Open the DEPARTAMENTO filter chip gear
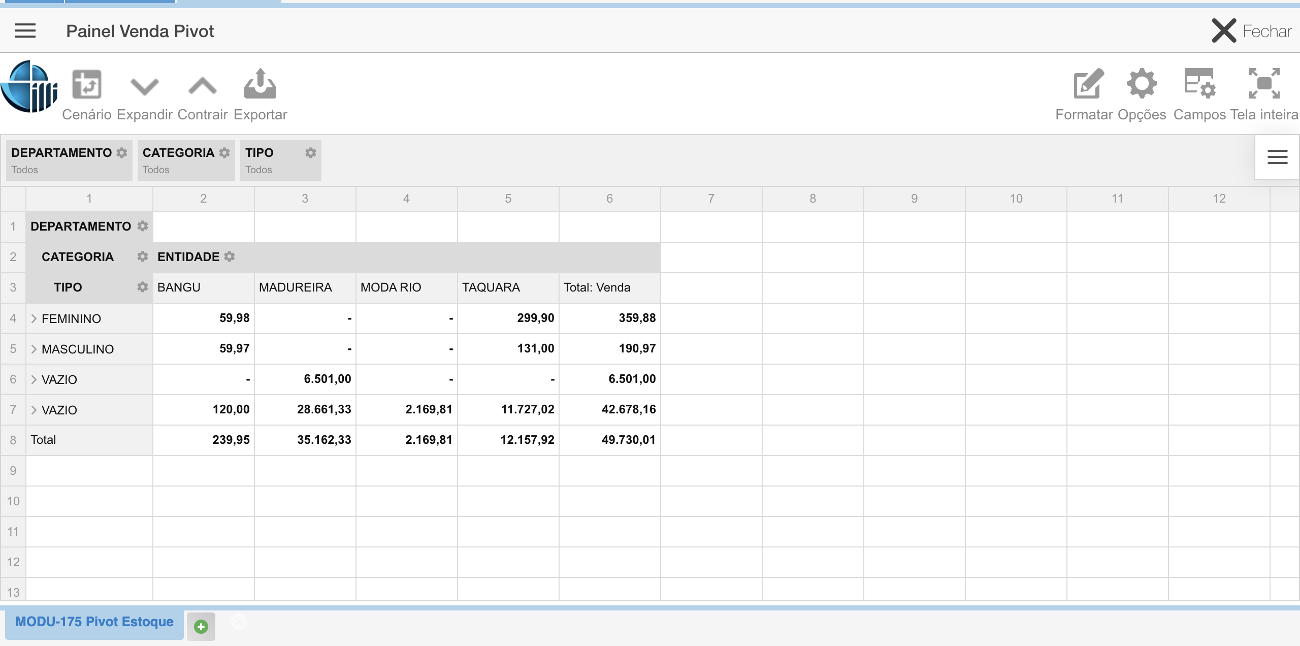 pos(122,153)
